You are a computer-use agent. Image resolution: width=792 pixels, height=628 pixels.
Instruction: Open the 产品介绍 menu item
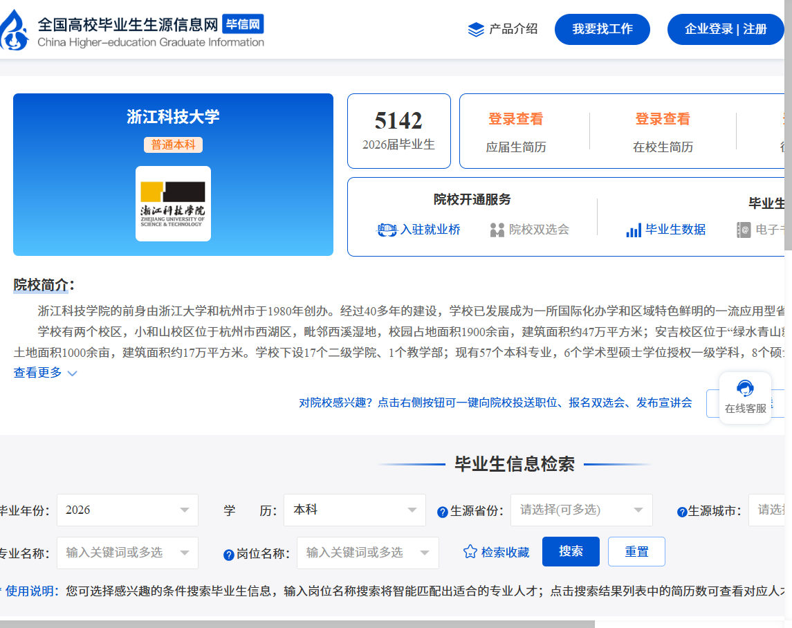[x=513, y=29]
